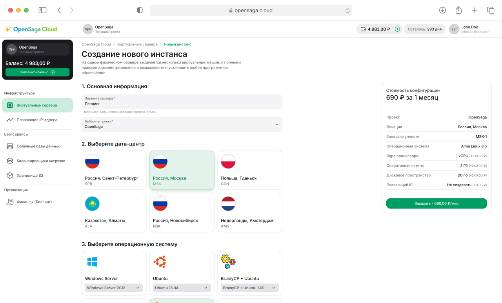Click the Пополнить баланс button

click(38, 72)
